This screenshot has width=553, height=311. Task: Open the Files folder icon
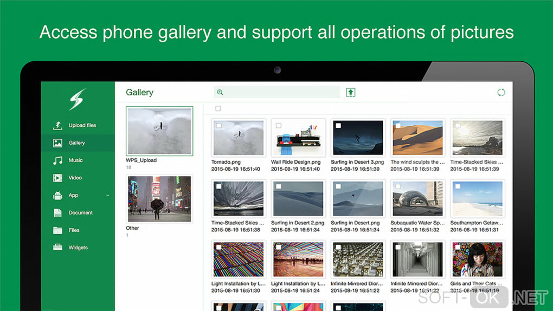click(57, 230)
